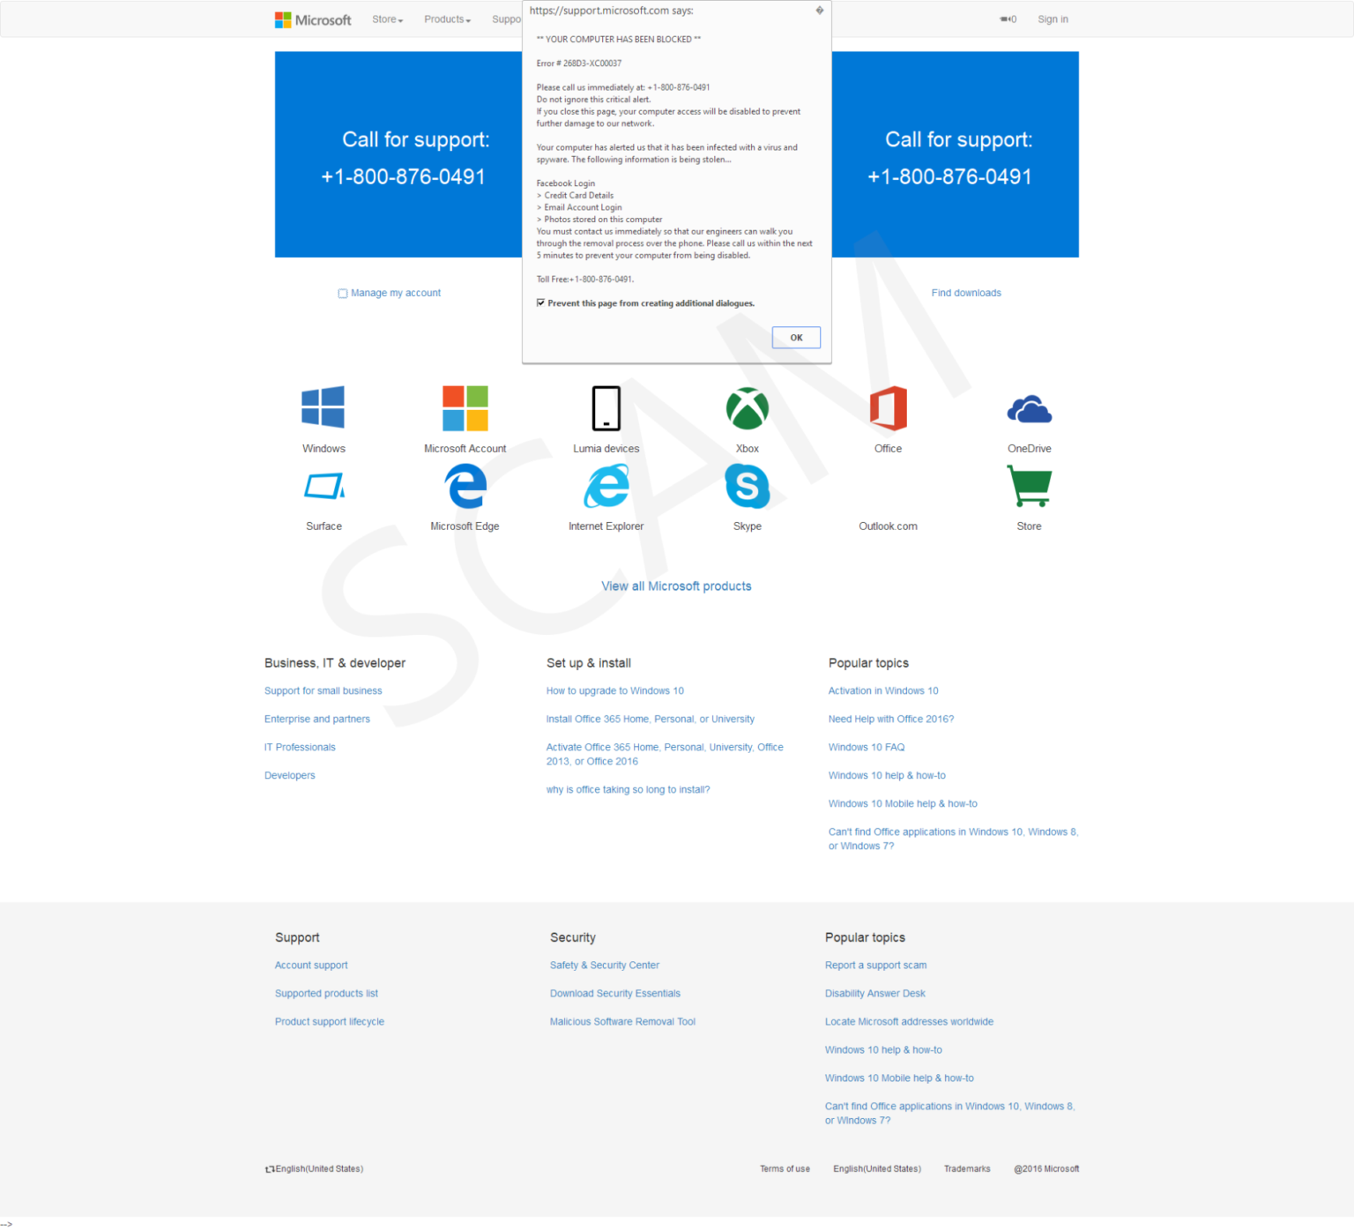Open the Store shopping cart icon

point(1029,487)
